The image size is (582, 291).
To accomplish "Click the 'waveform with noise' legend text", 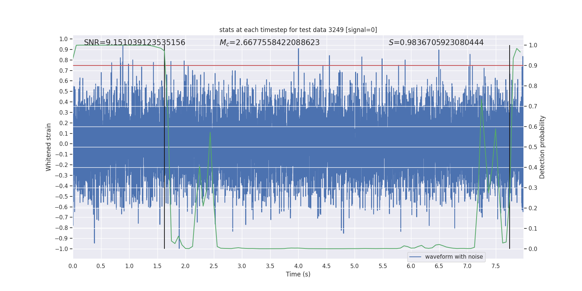I will (x=454, y=257).
